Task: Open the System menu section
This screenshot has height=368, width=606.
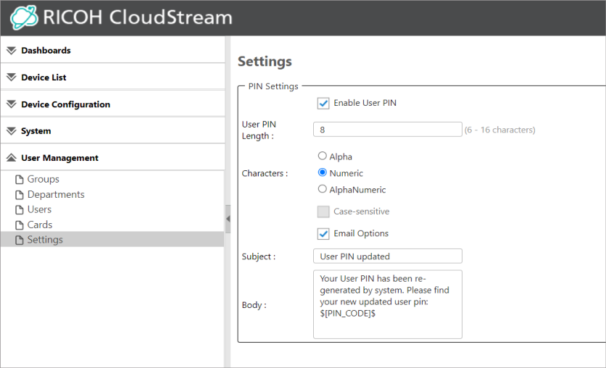Action: click(36, 131)
